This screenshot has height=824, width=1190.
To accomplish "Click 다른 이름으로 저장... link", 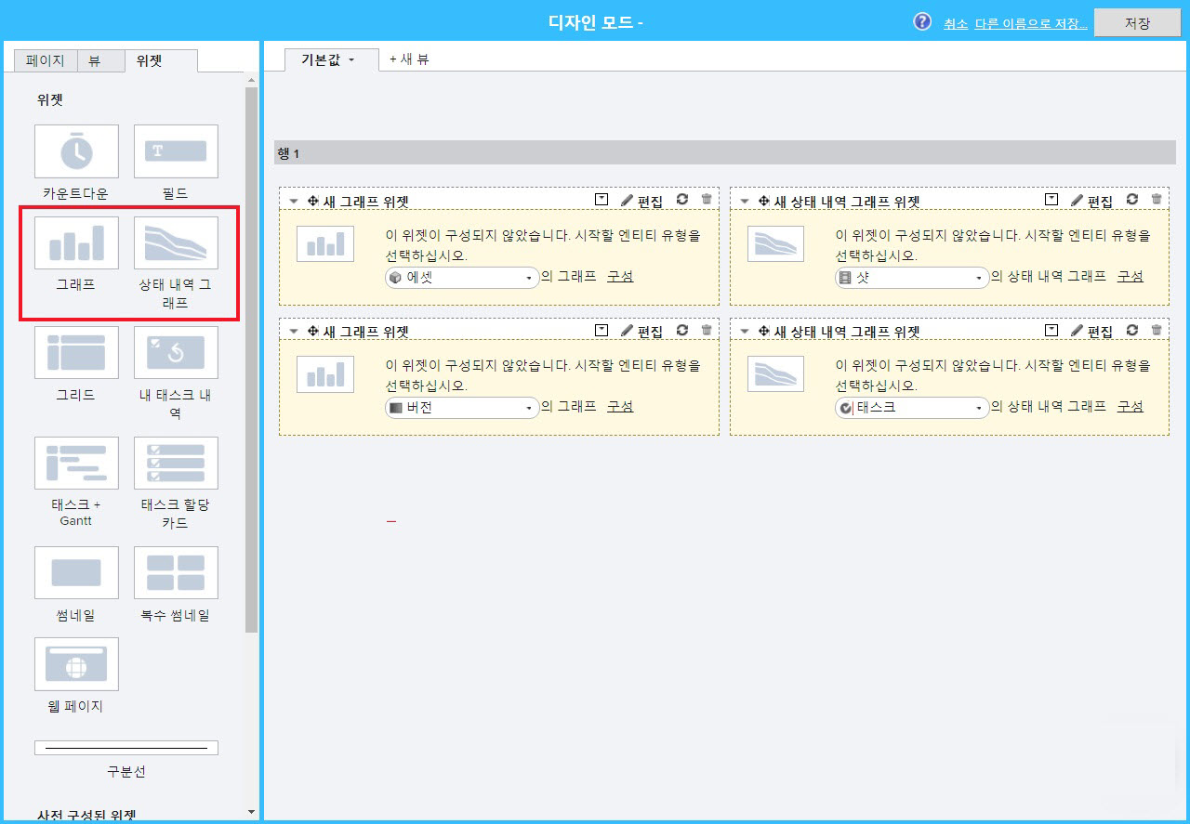I will point(1031,24).
